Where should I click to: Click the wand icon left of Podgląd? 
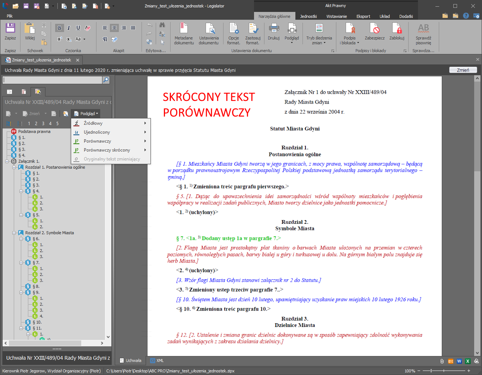coord(66,114)
